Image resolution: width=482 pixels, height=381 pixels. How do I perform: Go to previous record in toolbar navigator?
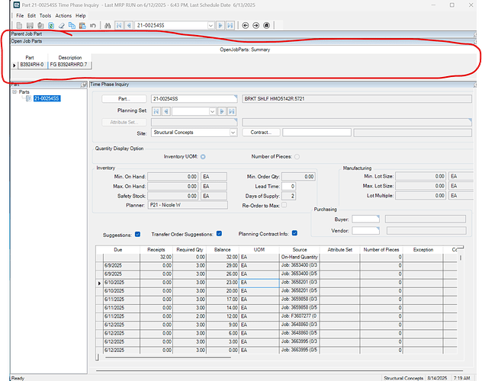(x=129, y=25)
